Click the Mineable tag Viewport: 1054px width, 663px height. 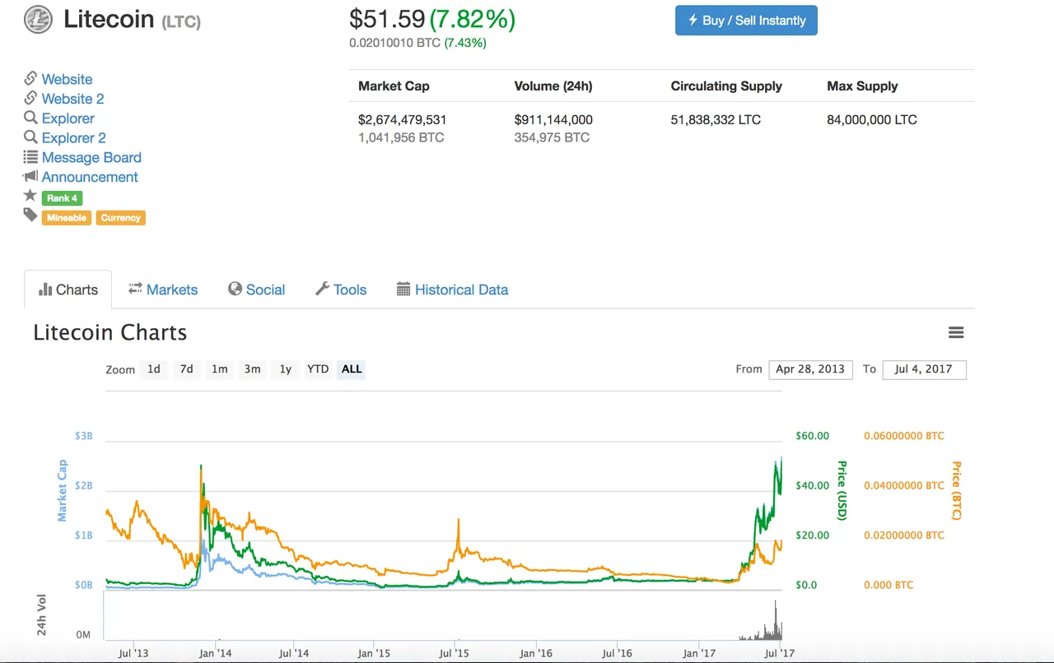67,218
